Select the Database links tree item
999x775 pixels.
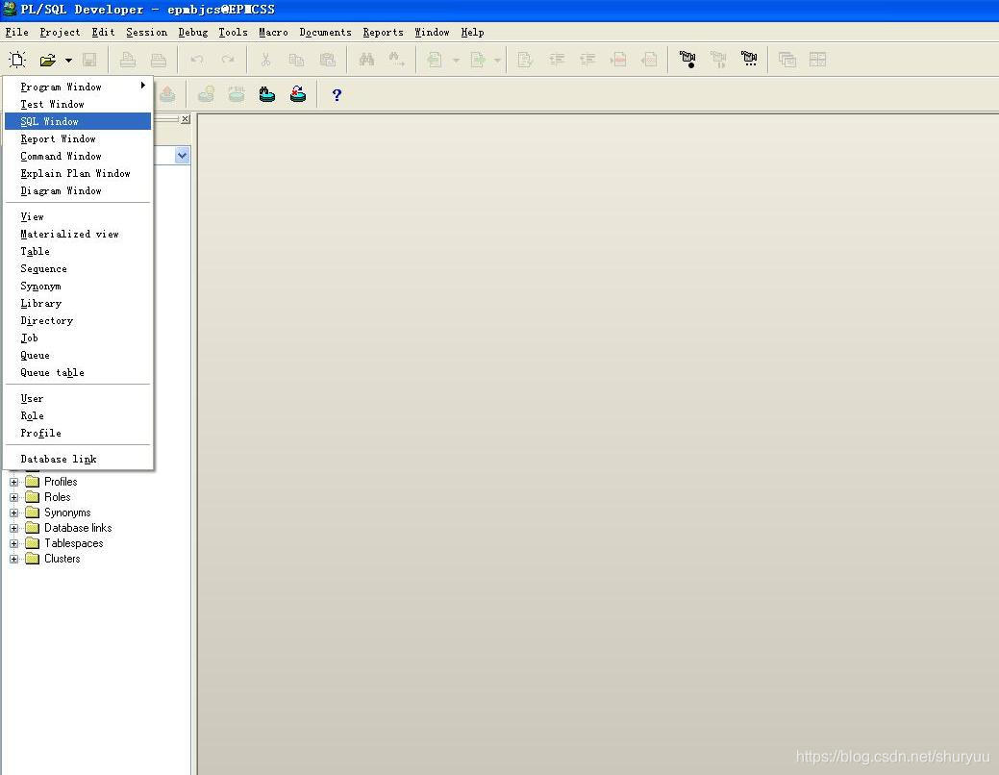[x=78, y=528]
